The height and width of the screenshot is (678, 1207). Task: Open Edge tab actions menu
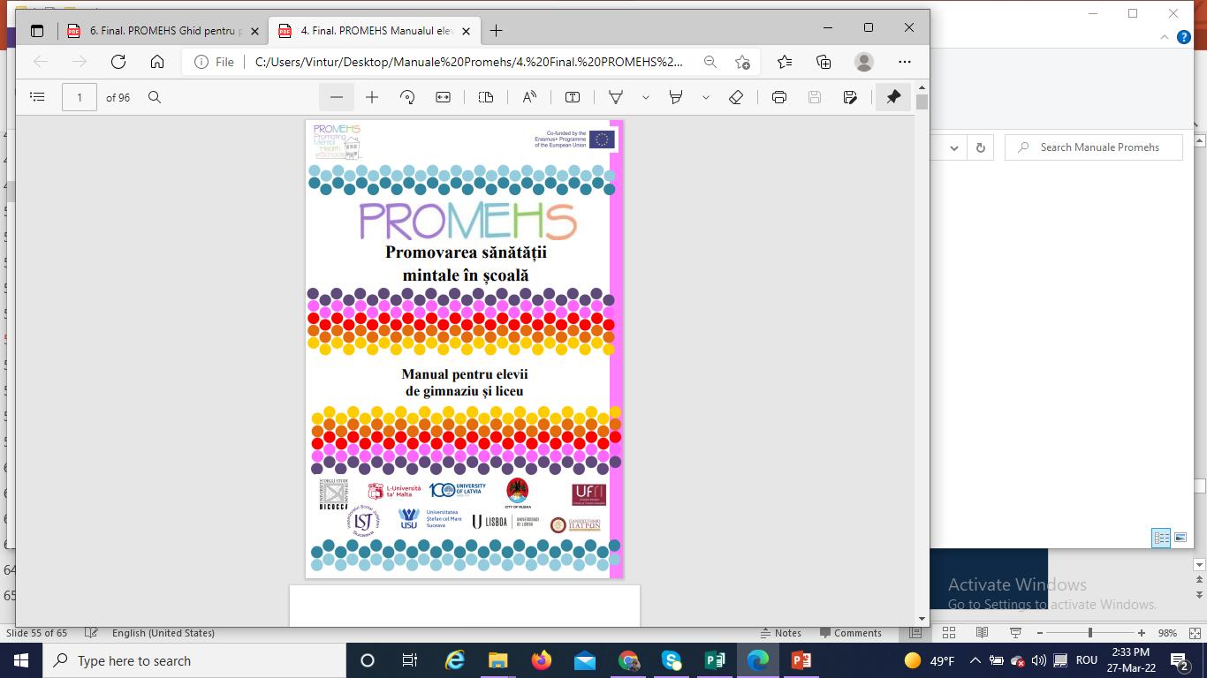(x=37, y=31)
